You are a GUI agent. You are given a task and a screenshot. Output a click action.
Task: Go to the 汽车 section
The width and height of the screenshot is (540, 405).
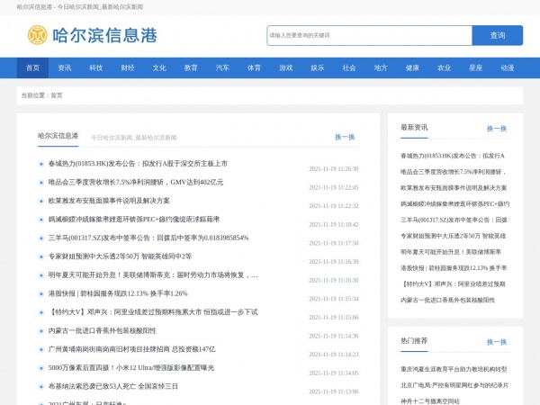[222, 67]
